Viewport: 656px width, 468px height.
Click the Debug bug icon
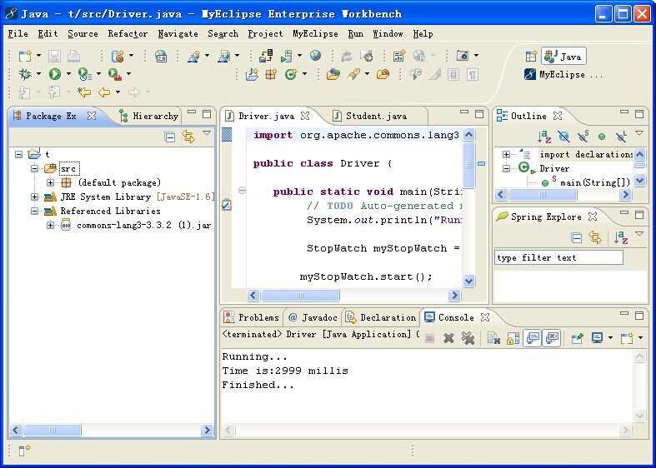point(25,74)
